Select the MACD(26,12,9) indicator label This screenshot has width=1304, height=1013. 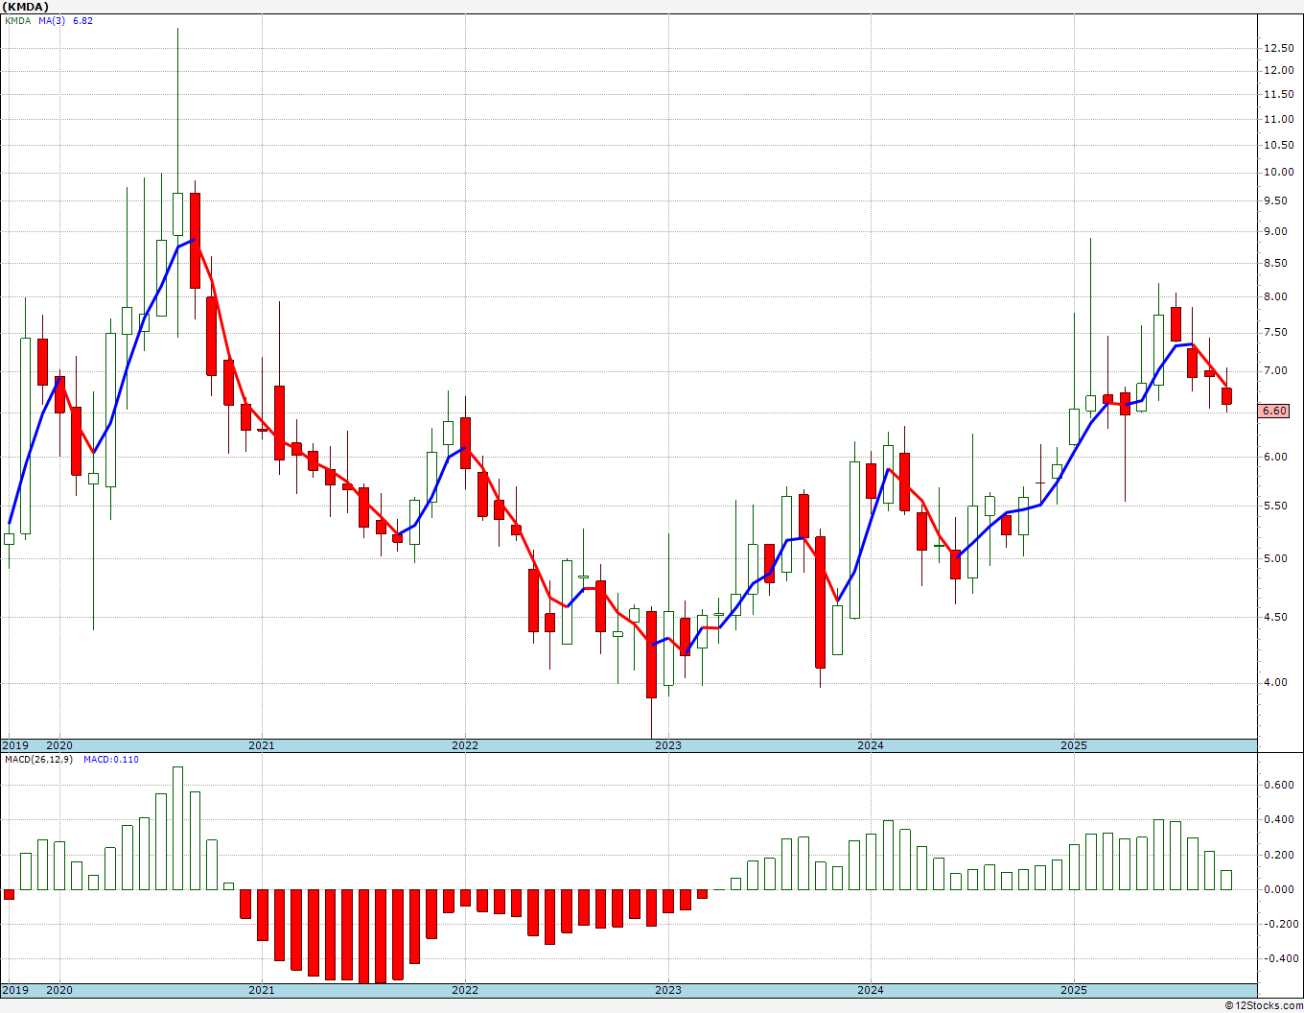(x=38, y=759)
